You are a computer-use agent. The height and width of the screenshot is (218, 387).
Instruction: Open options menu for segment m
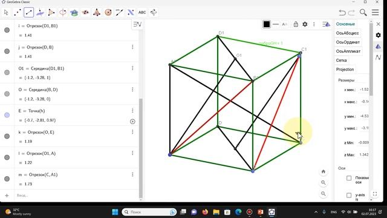132,174
